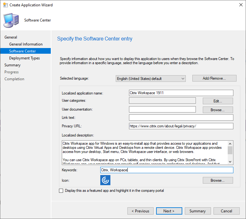Viewport: 246px width, 219px height.
Task: Click the 'Selected language:' label
Action: point(74,78)
